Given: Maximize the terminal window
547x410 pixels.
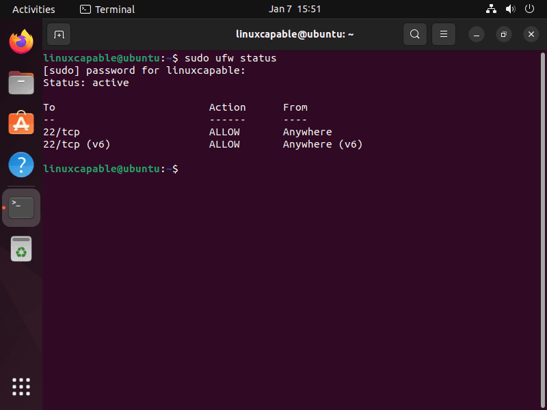Looking at the screenshot, I should (x=504, y=34).
